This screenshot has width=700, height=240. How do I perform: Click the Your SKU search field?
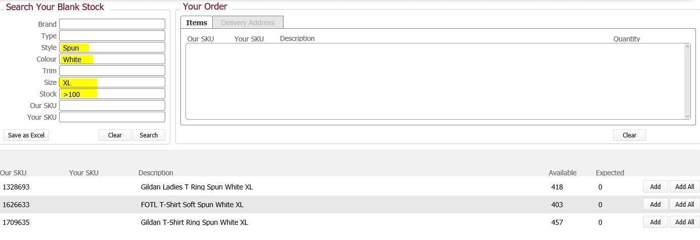[x=112, y=117]
